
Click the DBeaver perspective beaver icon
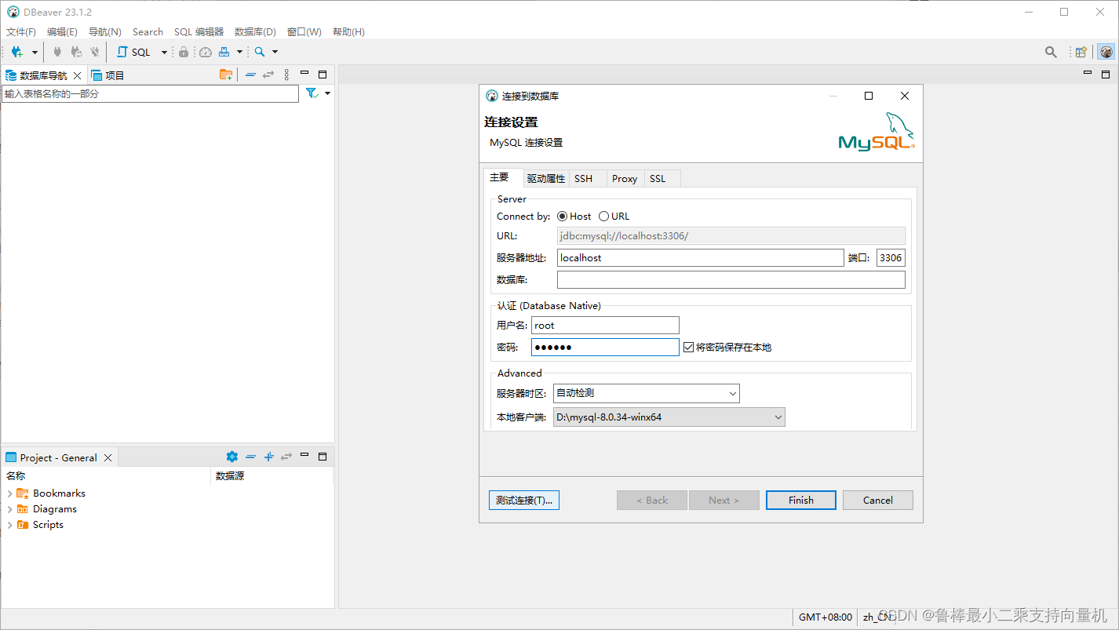[x=1106, y=52]
